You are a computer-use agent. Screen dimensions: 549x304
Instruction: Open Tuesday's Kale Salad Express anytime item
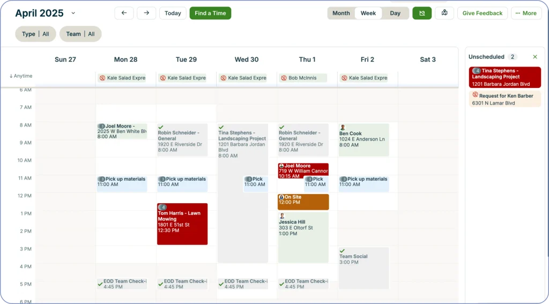[x=182, y=78]
